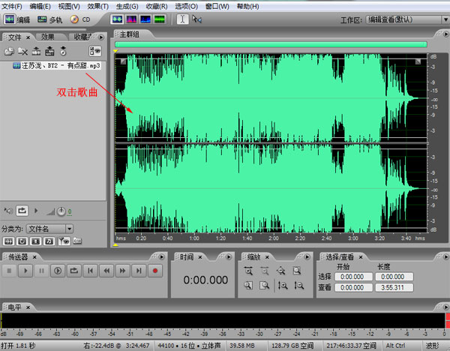Select spectral pan display icon
The width and height of the screenshot is (450, 351).
coord(145,19)
